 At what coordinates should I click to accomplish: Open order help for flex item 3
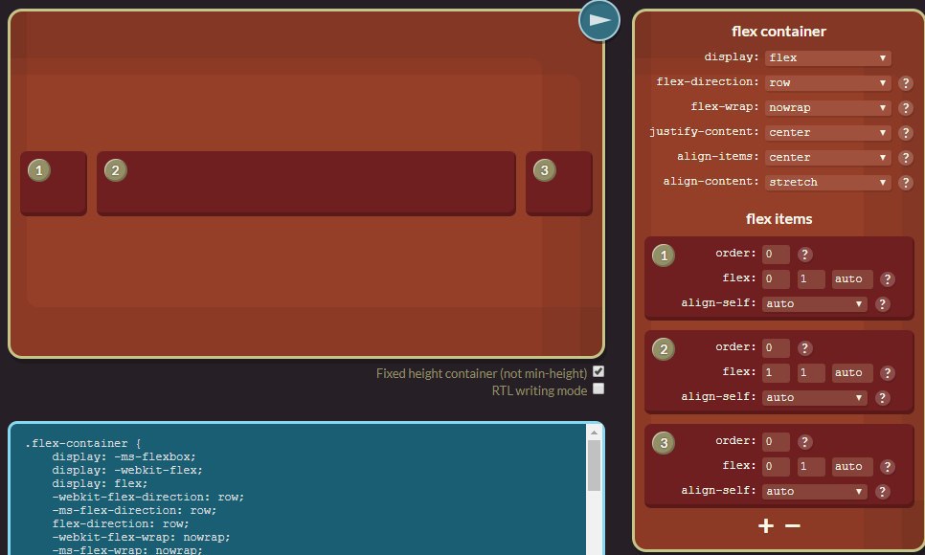coord(804,442)
